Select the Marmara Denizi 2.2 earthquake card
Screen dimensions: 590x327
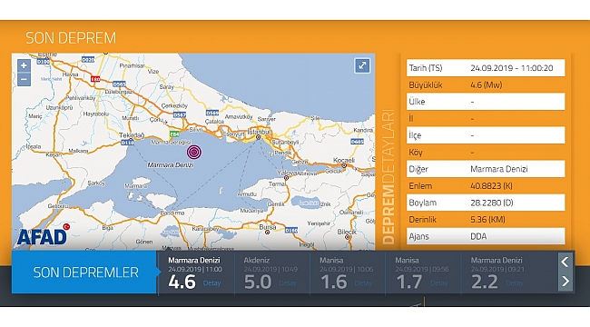pyautogui.click(x=508, y=272)
